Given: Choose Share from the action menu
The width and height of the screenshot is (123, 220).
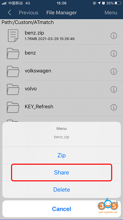Looking at the screenshot, I should click(x=61, y=173).
